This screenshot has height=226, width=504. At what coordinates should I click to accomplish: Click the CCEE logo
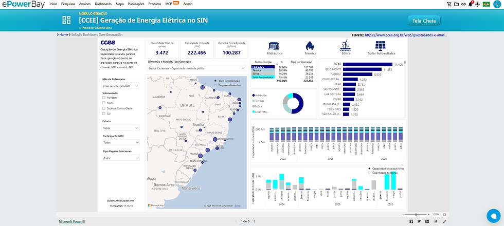(x=107, y=42)
